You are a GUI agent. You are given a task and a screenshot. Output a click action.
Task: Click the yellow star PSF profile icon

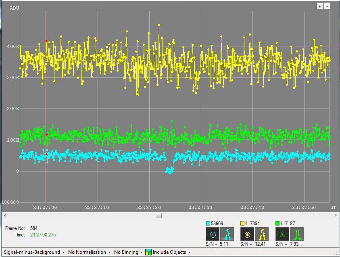click(262, 234)
